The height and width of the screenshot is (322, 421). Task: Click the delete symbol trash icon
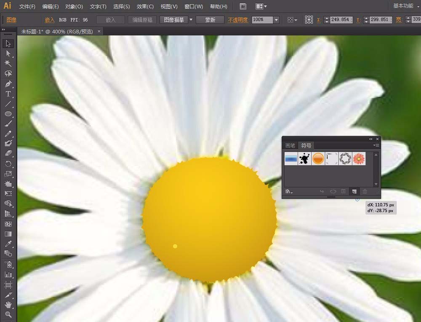click(365, 191)
